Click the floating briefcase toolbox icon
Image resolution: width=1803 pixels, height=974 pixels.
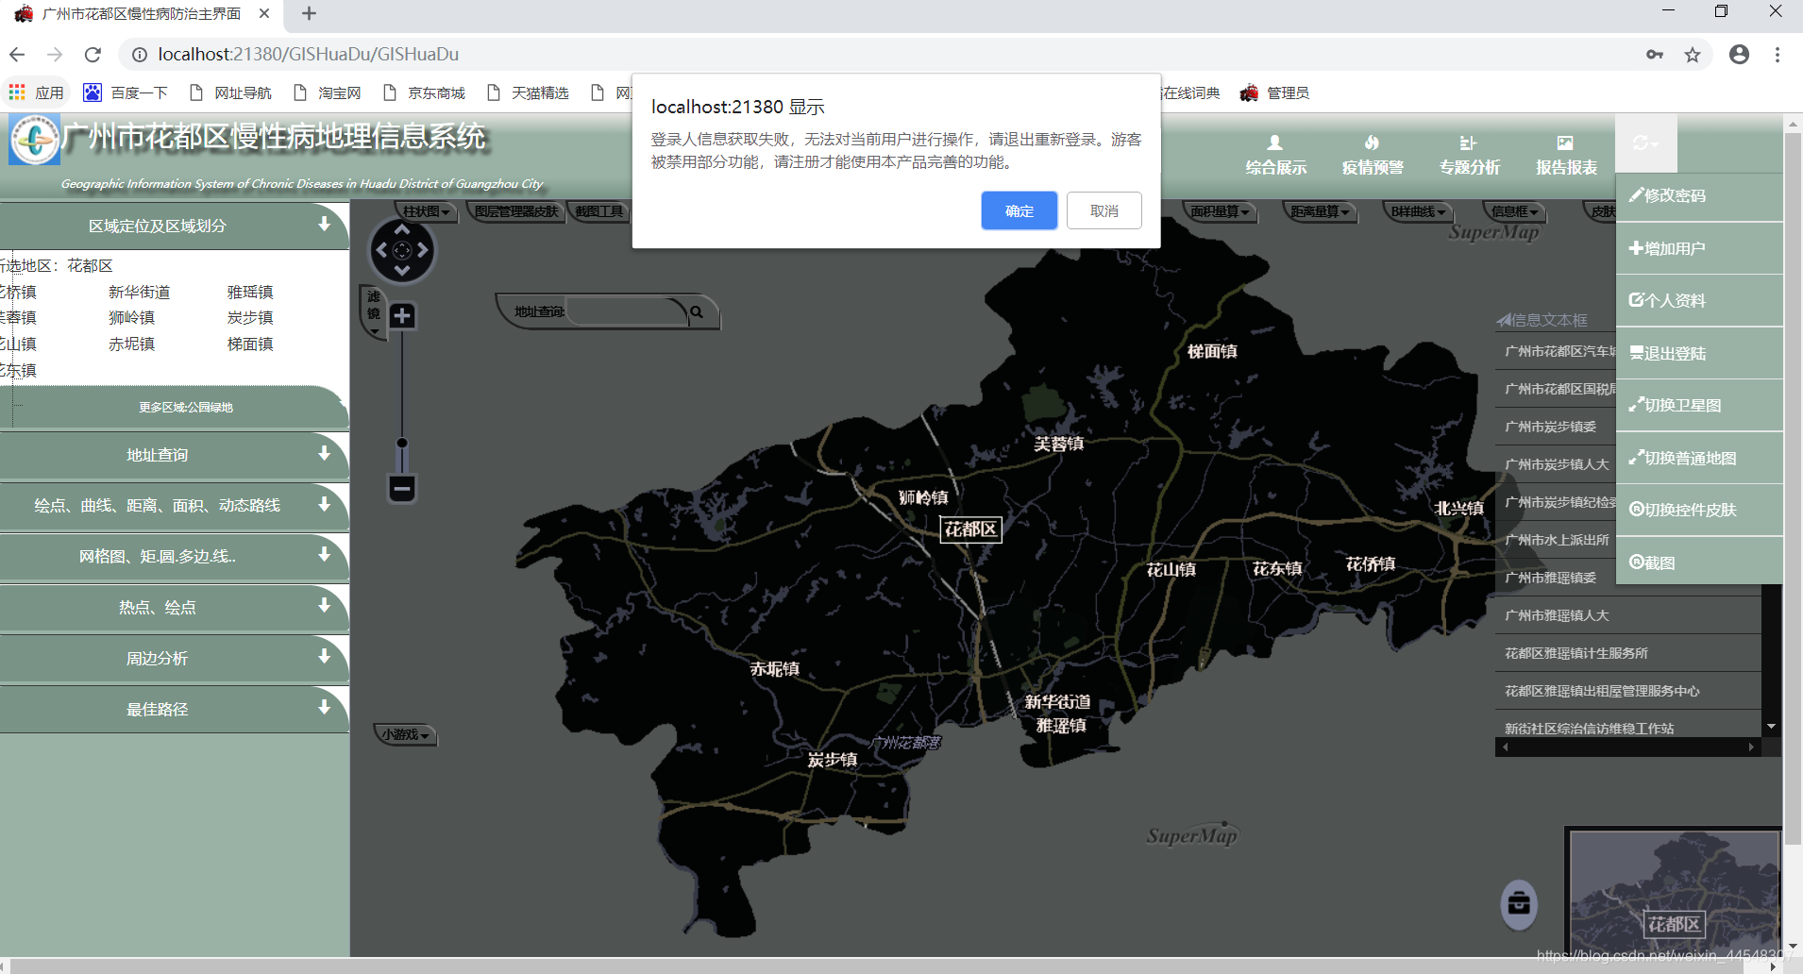(x=1519, y=904)
